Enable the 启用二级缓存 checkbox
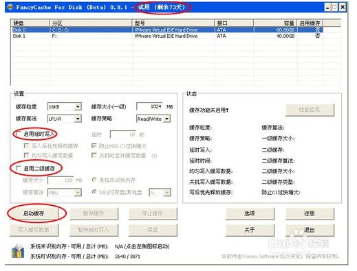 pyautogui.click(x=18, y=168)
